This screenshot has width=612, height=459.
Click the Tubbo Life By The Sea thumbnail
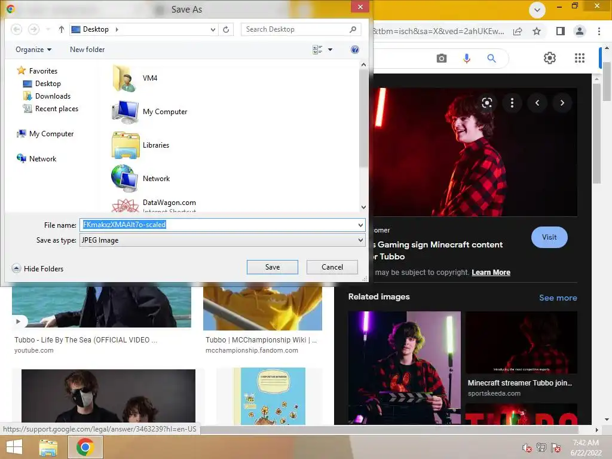coord(102,307)
